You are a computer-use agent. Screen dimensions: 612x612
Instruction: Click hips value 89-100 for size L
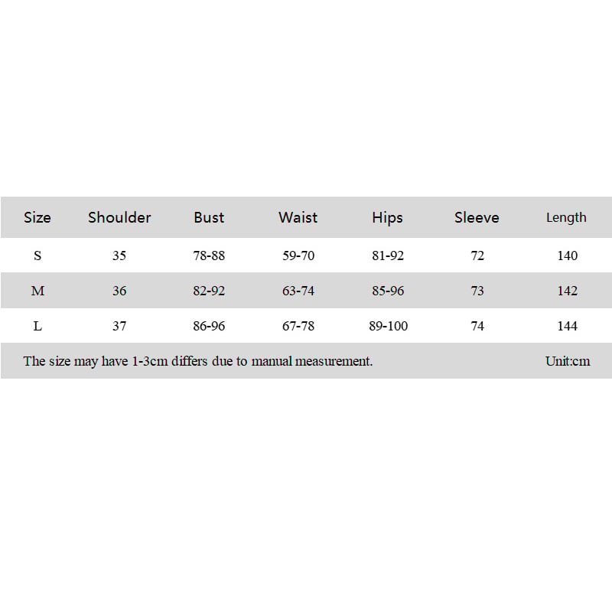coord(389,326)
